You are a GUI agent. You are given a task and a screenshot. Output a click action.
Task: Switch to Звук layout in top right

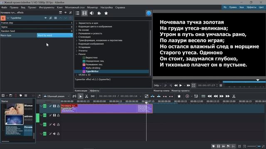[x=241, y=7]
